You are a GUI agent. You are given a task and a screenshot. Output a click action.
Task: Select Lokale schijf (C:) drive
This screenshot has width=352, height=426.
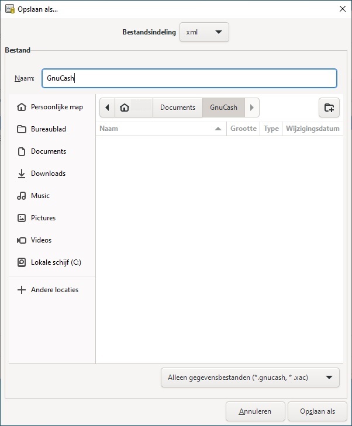[56, 262]
